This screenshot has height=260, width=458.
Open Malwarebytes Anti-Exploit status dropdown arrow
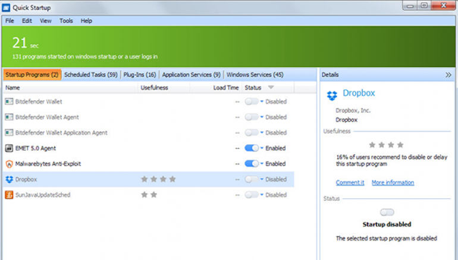[262, 163]
